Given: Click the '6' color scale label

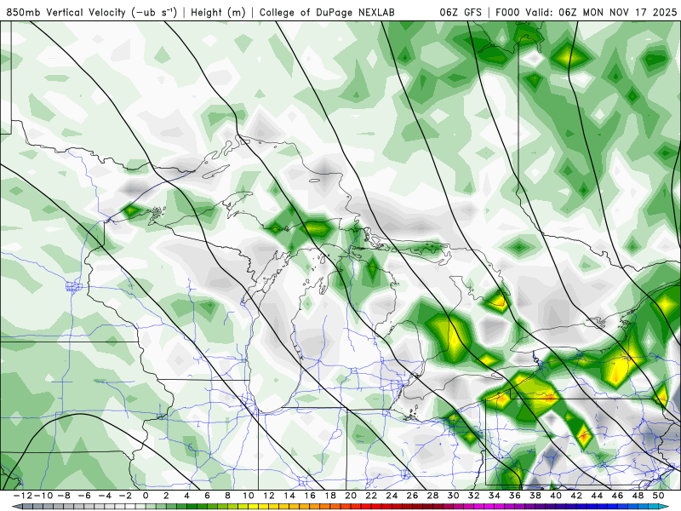Looking at the screenshot, I should [207, 496].
